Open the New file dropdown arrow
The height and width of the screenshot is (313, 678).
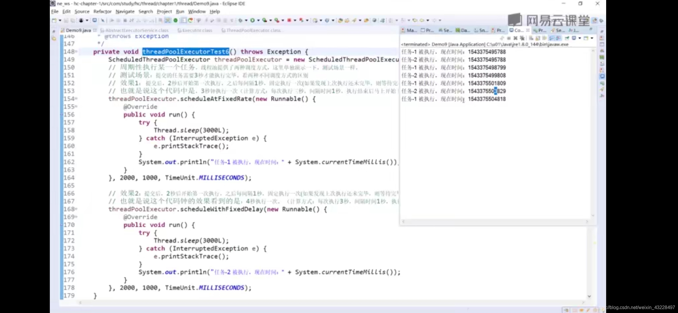(x=60, y=20)
